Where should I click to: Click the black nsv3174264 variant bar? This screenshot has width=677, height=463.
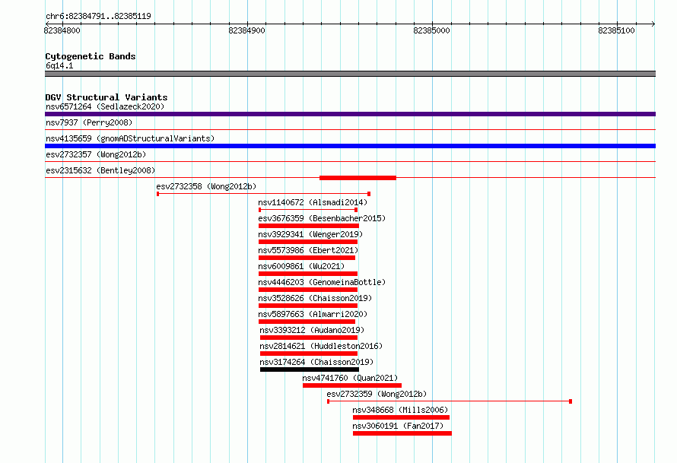(x=309, y=369)
